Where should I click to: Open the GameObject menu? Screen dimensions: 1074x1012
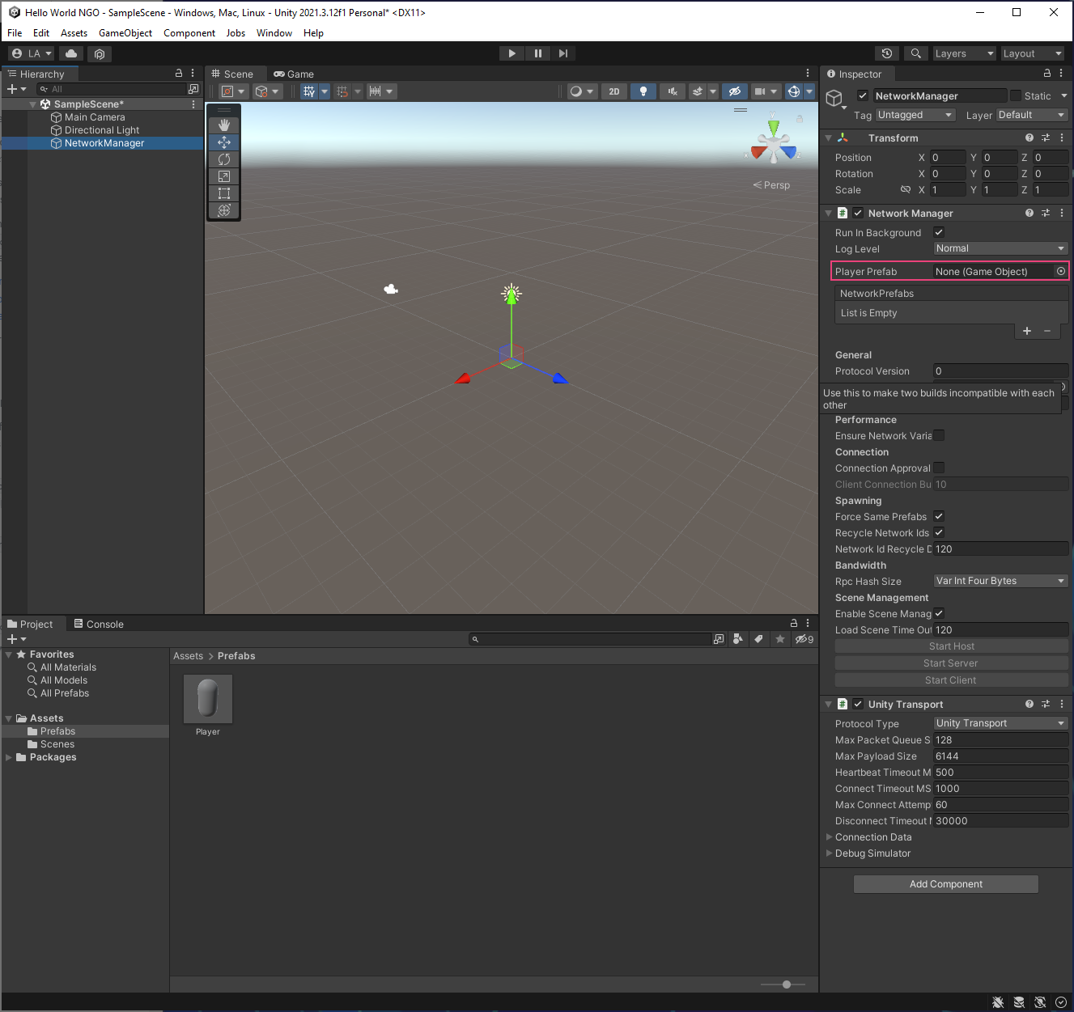125,33
